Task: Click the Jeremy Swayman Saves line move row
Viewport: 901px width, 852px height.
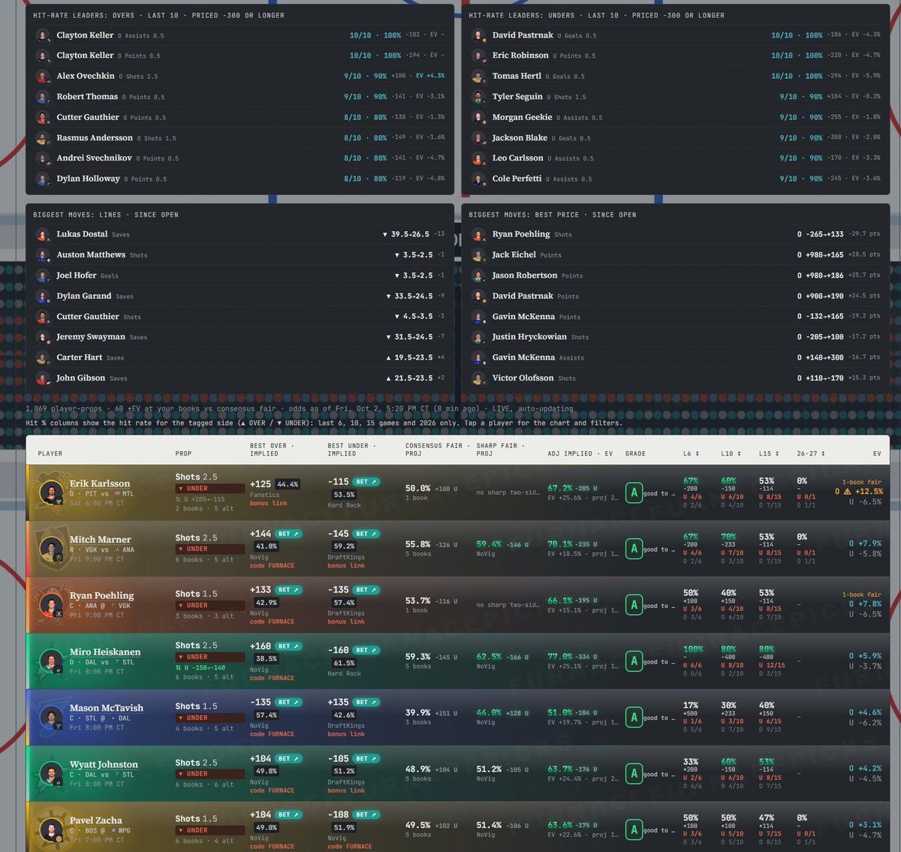Action: pyautogui.click(x=240, y=337)
